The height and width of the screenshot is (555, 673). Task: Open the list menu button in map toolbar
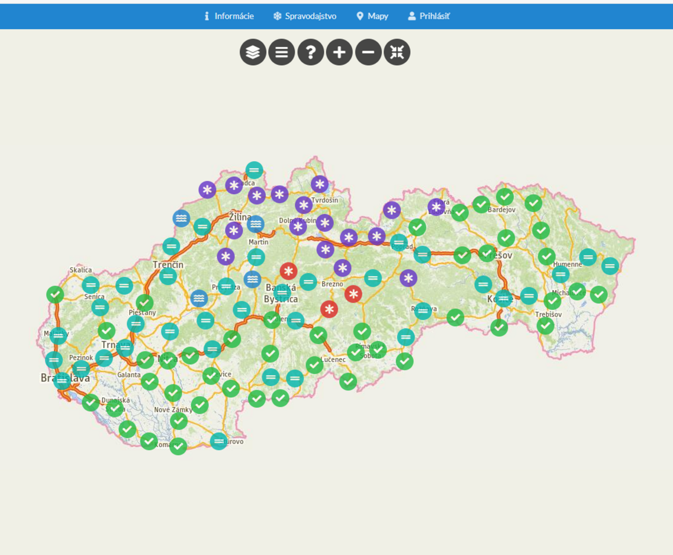(281, 52)
